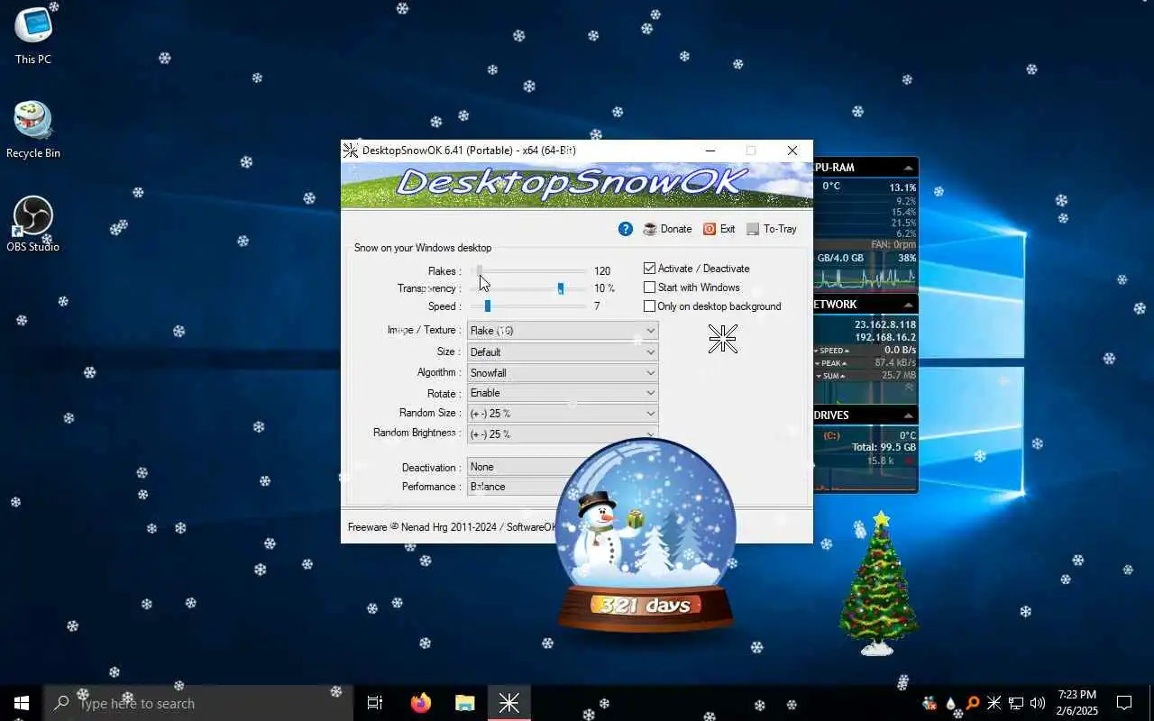Open the Windows Start menu
Viewport: 1154px width, 721px height.
tap(22, 703)
